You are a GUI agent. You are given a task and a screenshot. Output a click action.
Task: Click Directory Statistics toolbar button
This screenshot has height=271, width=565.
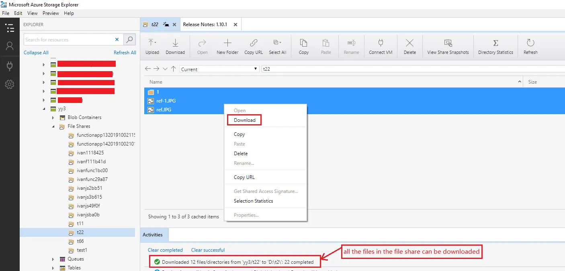[x=495, y=47]
